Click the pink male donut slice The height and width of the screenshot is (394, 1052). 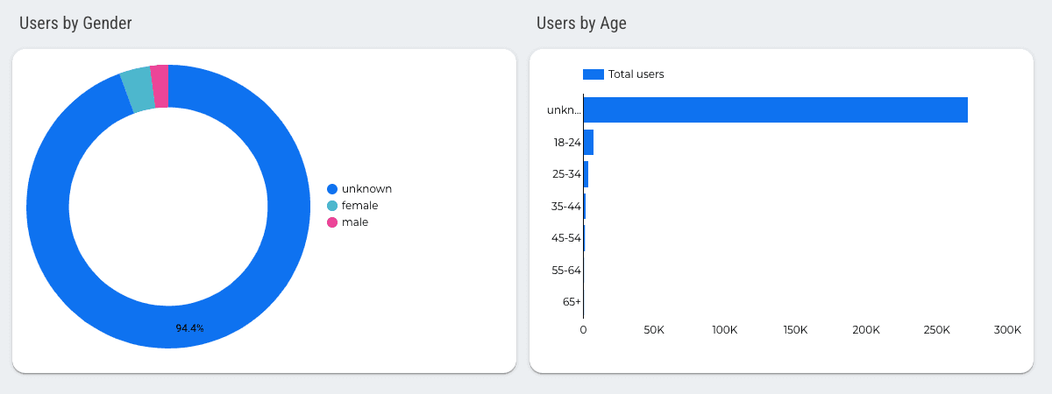(160, 86)
